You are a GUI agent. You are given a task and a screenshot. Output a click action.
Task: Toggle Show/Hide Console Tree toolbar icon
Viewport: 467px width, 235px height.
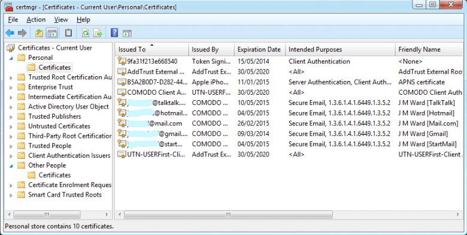coord(52,33)
